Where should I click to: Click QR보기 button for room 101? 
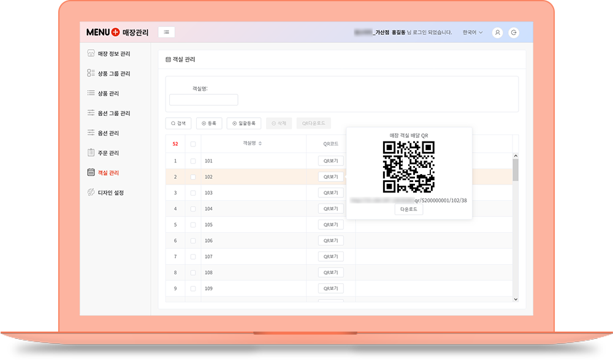(x=331, y=161)
